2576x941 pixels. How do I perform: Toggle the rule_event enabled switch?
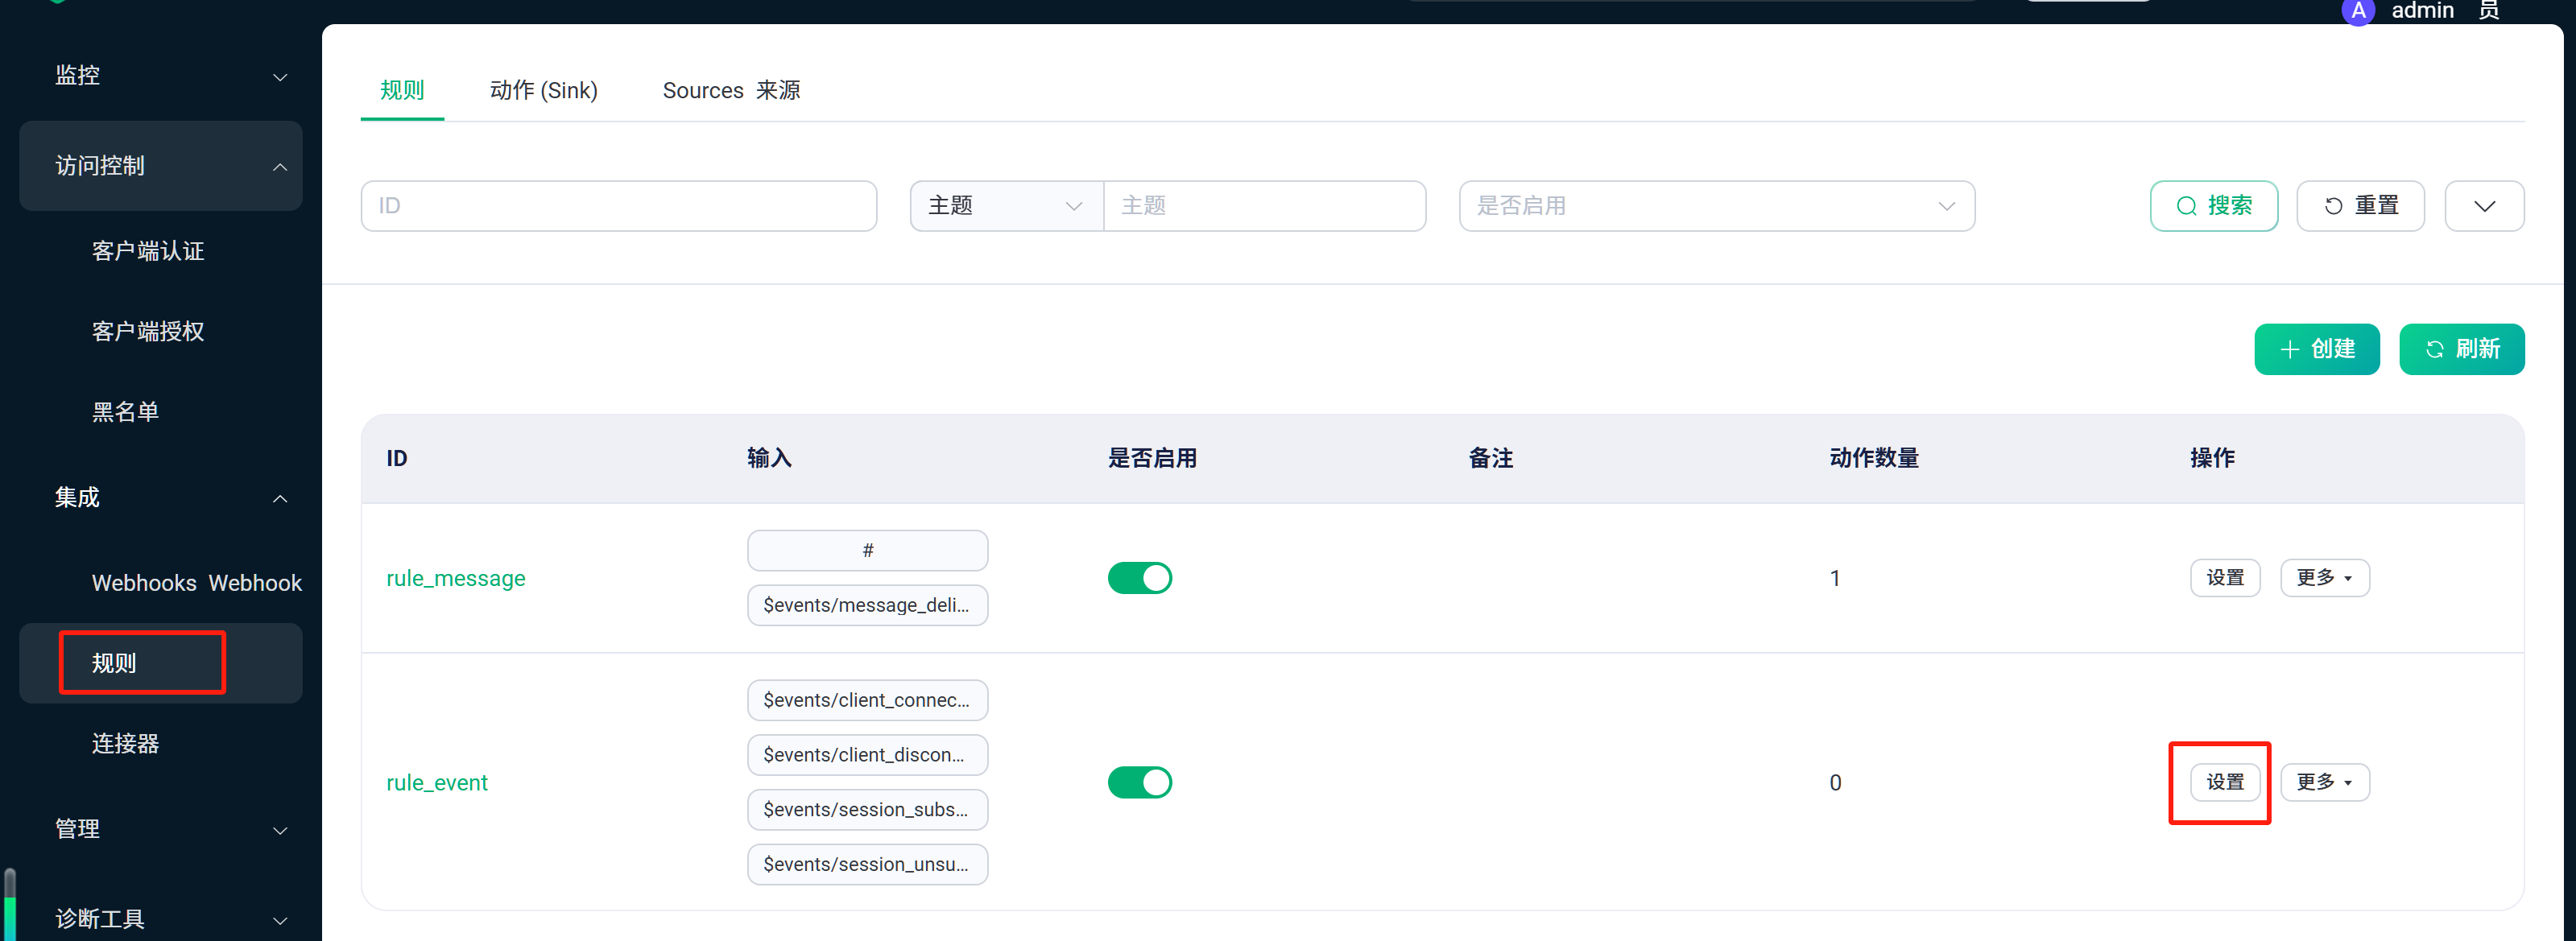[x=1139, y=782]
